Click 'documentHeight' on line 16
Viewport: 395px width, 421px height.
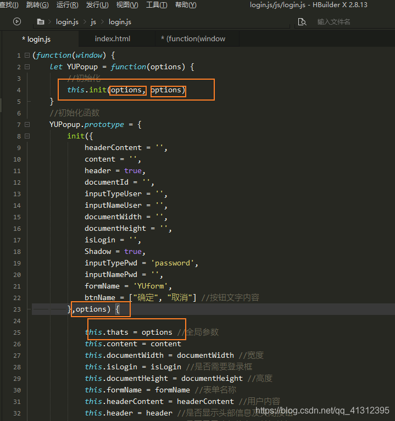(x=115, y=229)
